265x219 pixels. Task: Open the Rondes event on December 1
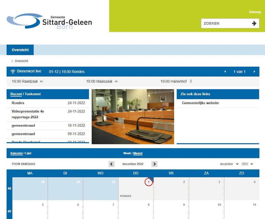[x=126, y=196]
